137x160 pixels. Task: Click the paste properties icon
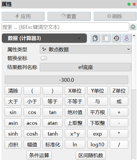[106, 38]
